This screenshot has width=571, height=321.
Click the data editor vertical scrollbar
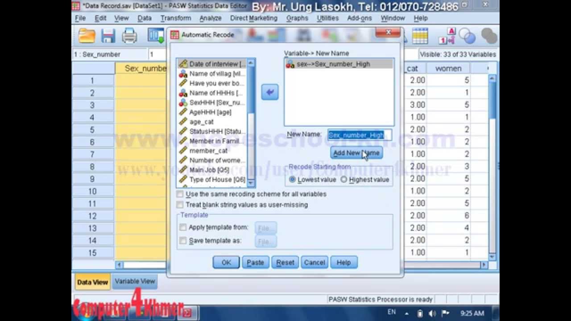pyautogui.click(x=492, y=167)
